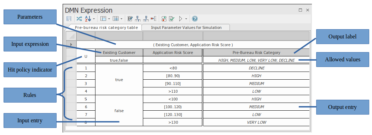Open help with the question mark icon
The image size is (372, 135).
click(195, 19)
